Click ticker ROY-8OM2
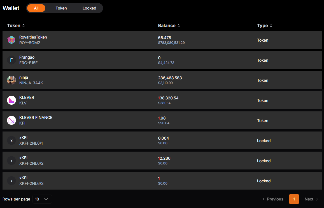The width and height of the screenshot is (324, 208). point(30,43)
